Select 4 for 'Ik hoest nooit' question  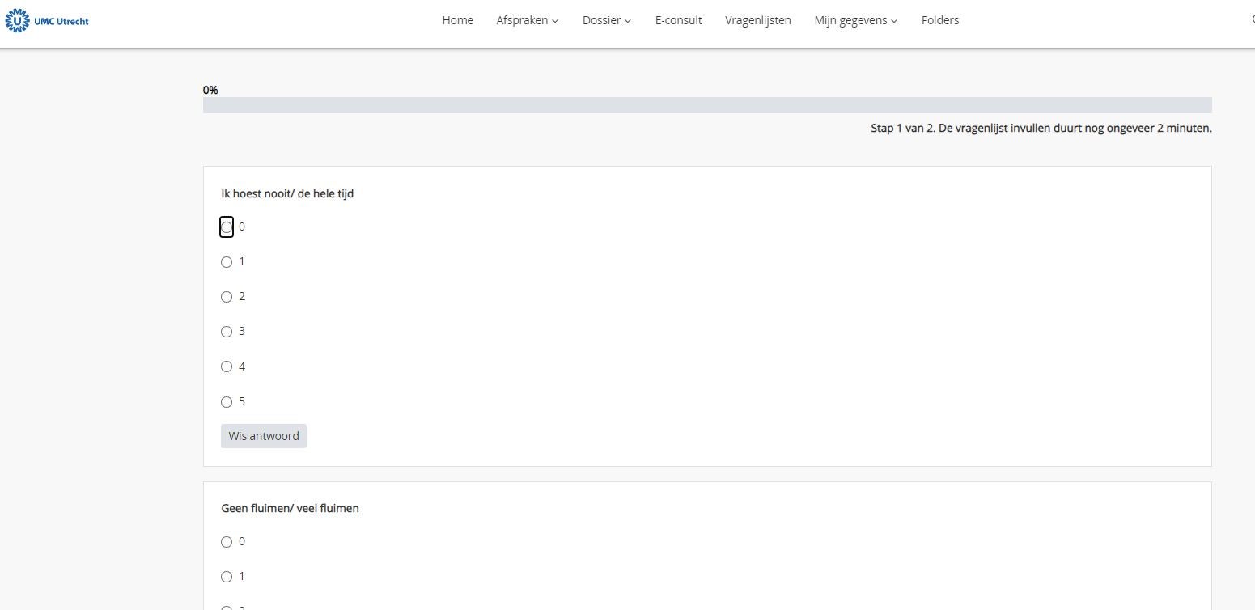[227, 366]
